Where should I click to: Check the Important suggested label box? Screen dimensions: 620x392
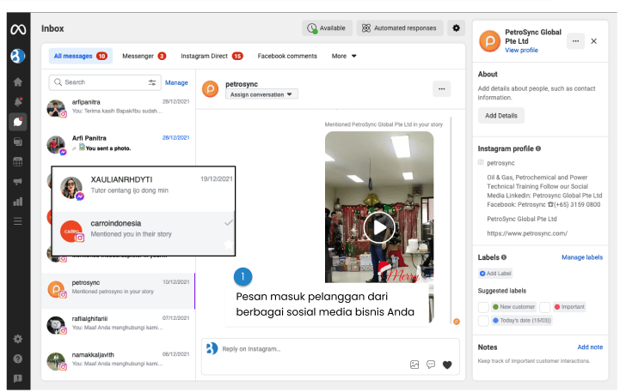545,307
